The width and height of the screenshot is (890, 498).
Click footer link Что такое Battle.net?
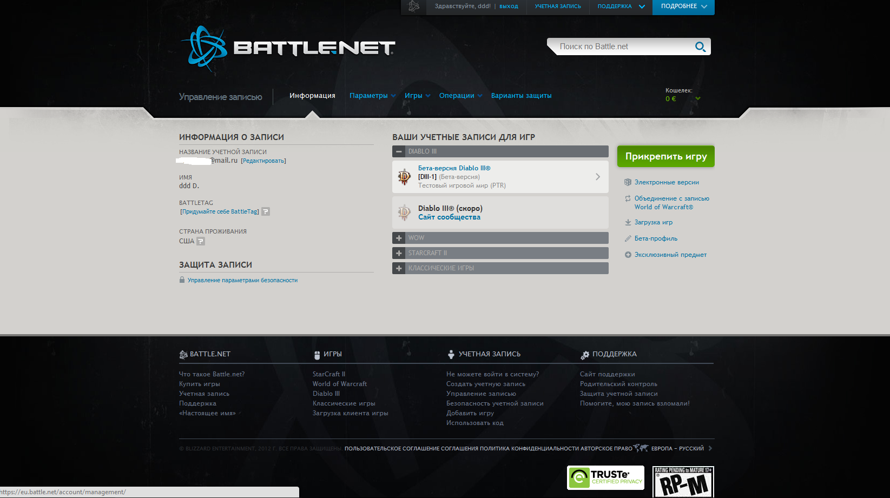click(212, 374)
